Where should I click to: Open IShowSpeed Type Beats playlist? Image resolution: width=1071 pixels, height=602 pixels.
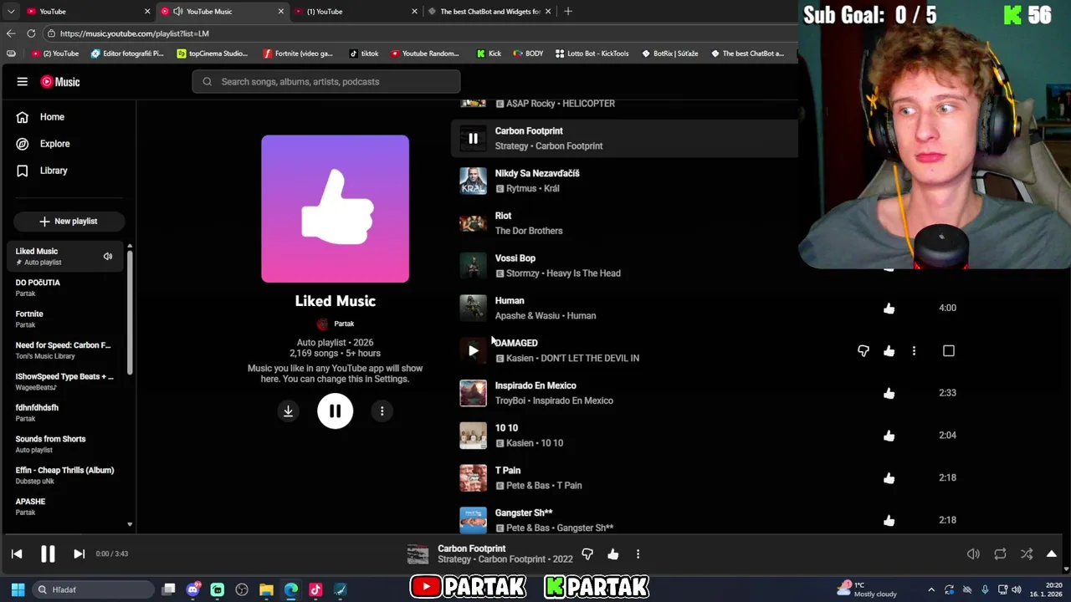[x=65, y=382]
